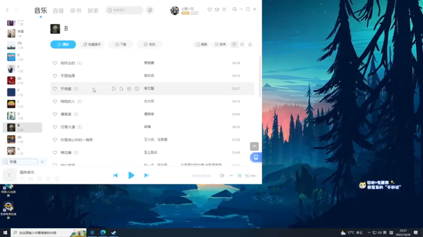Click download icon in 天地鉴 row
Image resolution: width=423 pixels, height=237 pixels.
[129, 88]
